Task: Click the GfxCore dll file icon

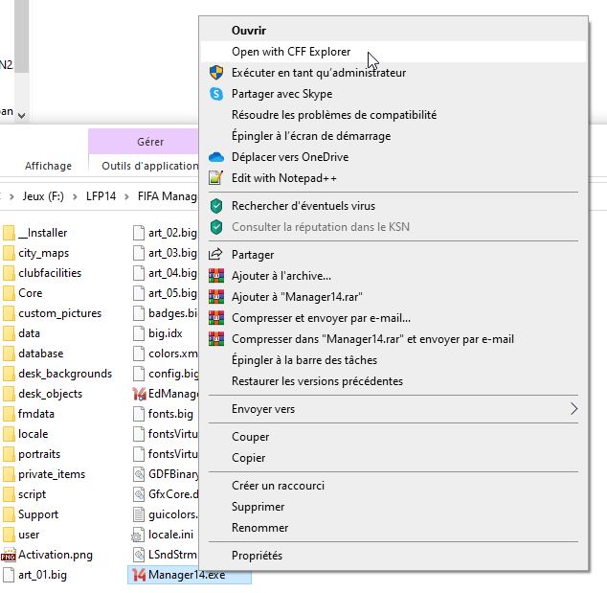Action: tap(138, 494)
